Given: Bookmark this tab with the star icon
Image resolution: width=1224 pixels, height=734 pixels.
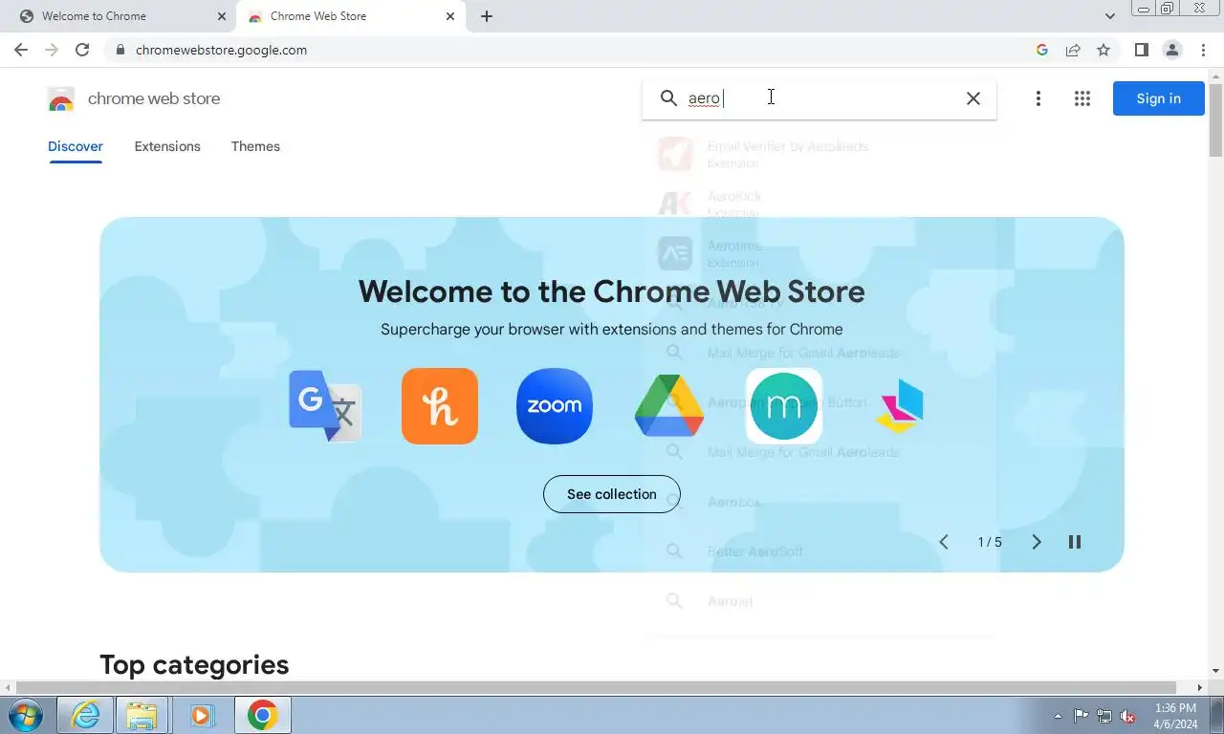Looking at the screenshot, I should [x=1104, y=50].
